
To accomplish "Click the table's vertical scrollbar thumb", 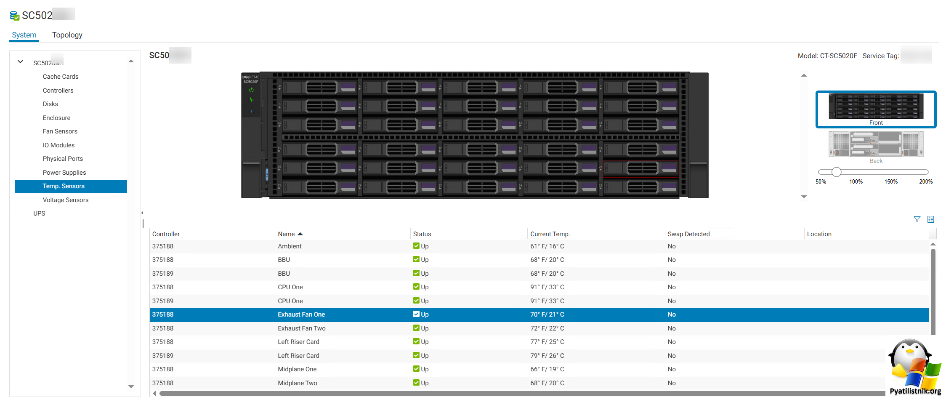I will (x=933, y=292).
